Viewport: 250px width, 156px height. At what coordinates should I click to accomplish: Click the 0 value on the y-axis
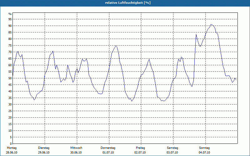11,144
